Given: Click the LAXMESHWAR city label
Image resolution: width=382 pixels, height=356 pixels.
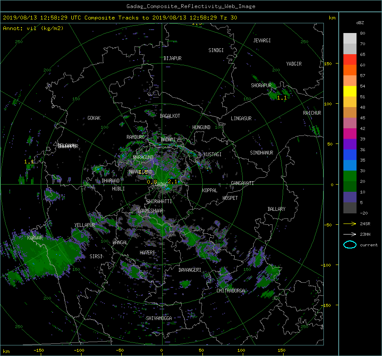Looking at the screenshot, I should coord(150,211).
